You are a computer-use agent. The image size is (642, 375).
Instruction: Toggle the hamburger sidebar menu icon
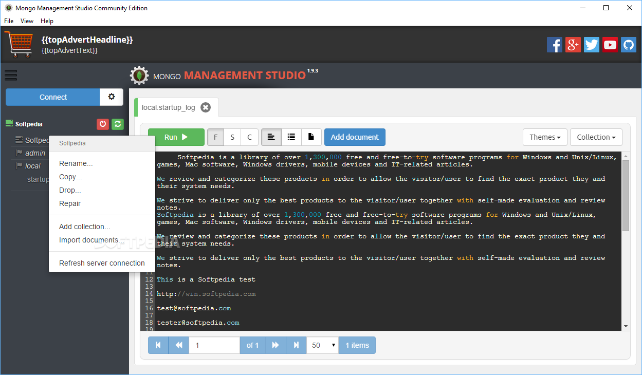point(11,75)
